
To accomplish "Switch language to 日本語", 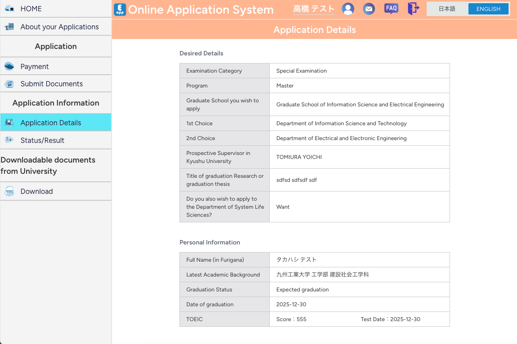I will (x=447, y=9).
